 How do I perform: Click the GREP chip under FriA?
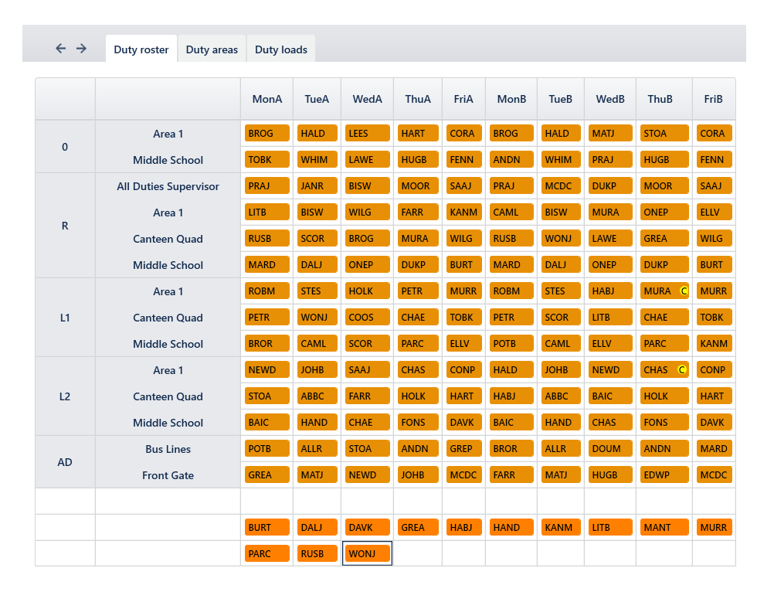[463, 449]
